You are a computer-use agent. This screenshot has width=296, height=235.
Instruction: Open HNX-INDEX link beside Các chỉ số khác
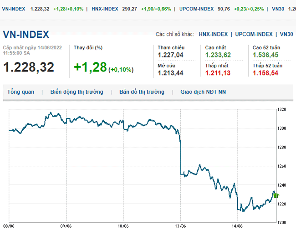[213, 34]
